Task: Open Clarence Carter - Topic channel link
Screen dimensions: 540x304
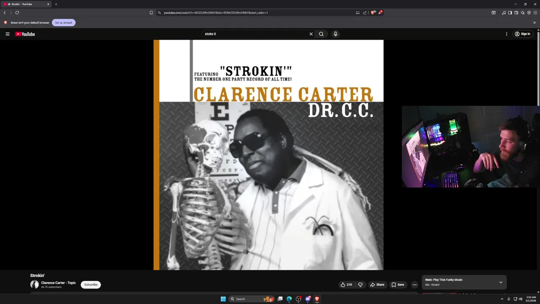Action: click(x=58, y=283)
